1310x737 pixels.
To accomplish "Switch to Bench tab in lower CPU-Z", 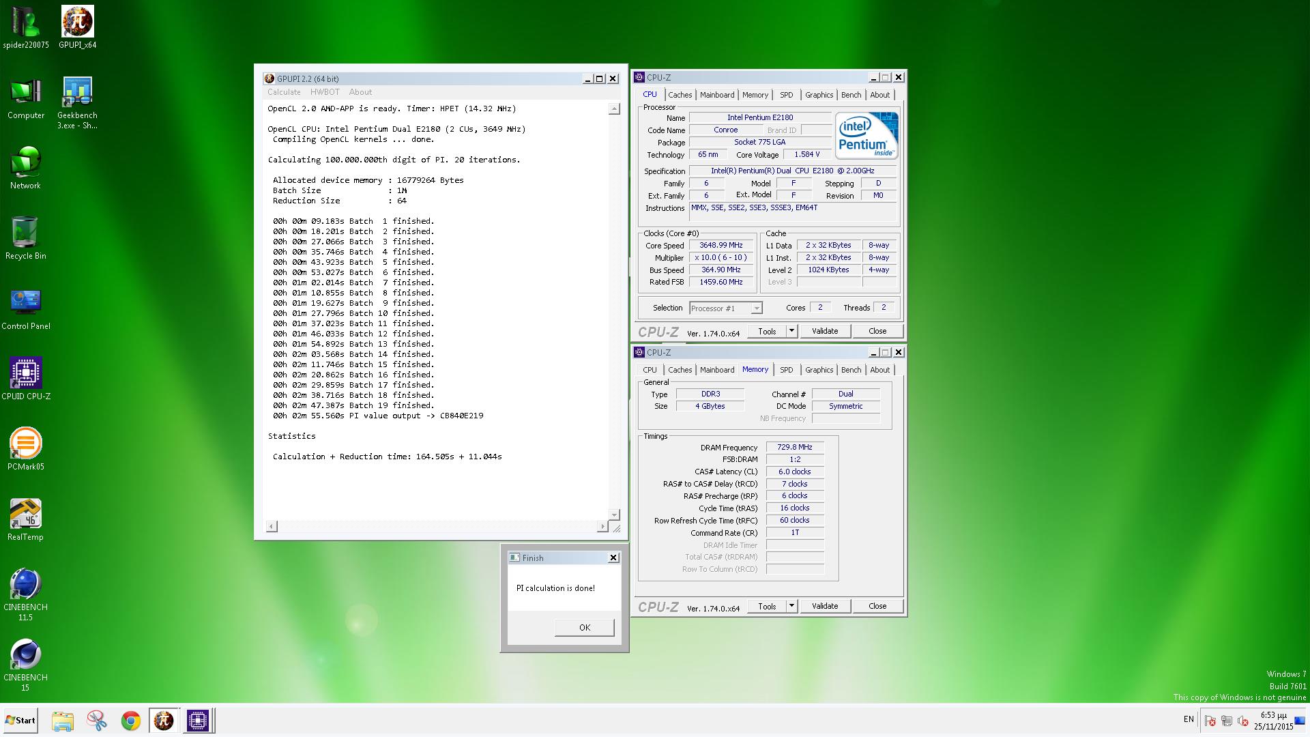I will 851,370.
